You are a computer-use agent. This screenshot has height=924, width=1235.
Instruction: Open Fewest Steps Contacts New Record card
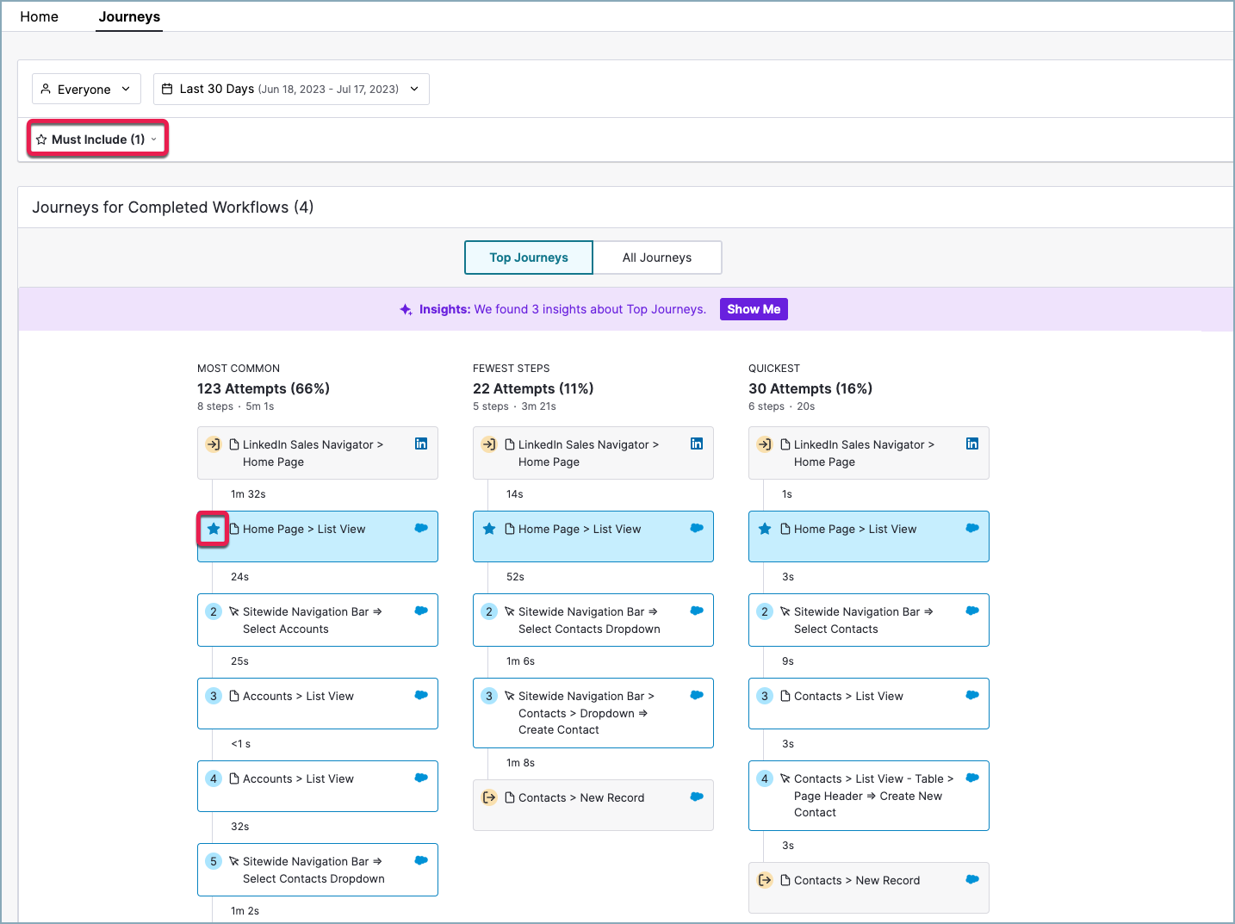(593, 805)
